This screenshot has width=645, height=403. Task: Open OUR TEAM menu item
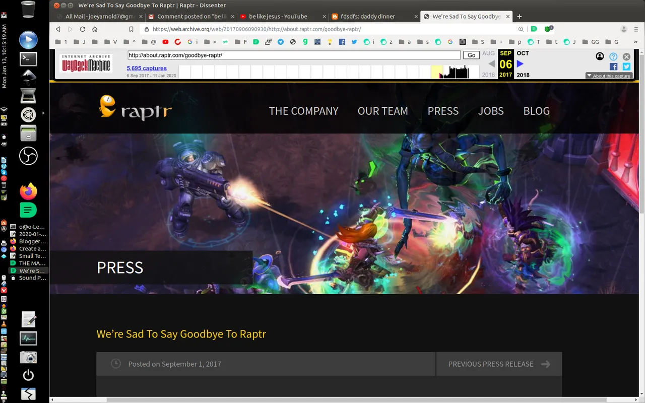coord(383,111)
